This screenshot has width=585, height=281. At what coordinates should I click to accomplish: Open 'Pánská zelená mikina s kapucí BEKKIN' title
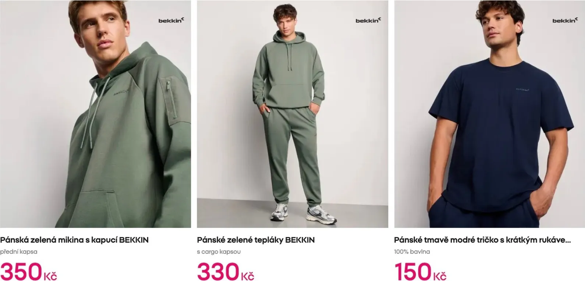74,240
